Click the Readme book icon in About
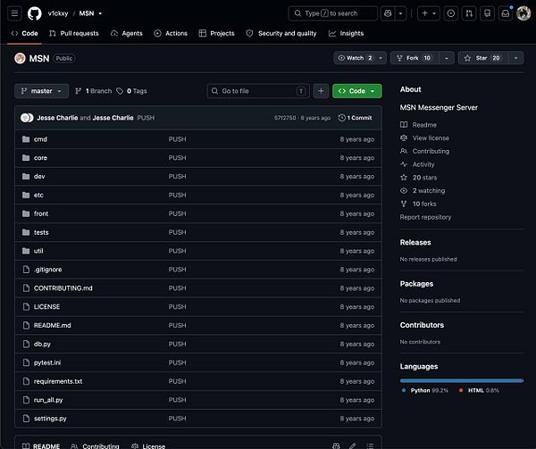Image resolution: width=536 pixels, height=449 pixels. click(404, 125)
